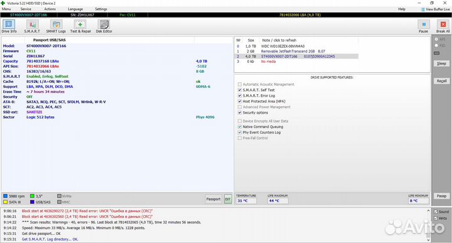Toggle Advanced Power Management checkbox
Viewport: 452px width, 243px height.
click(240, 107)
